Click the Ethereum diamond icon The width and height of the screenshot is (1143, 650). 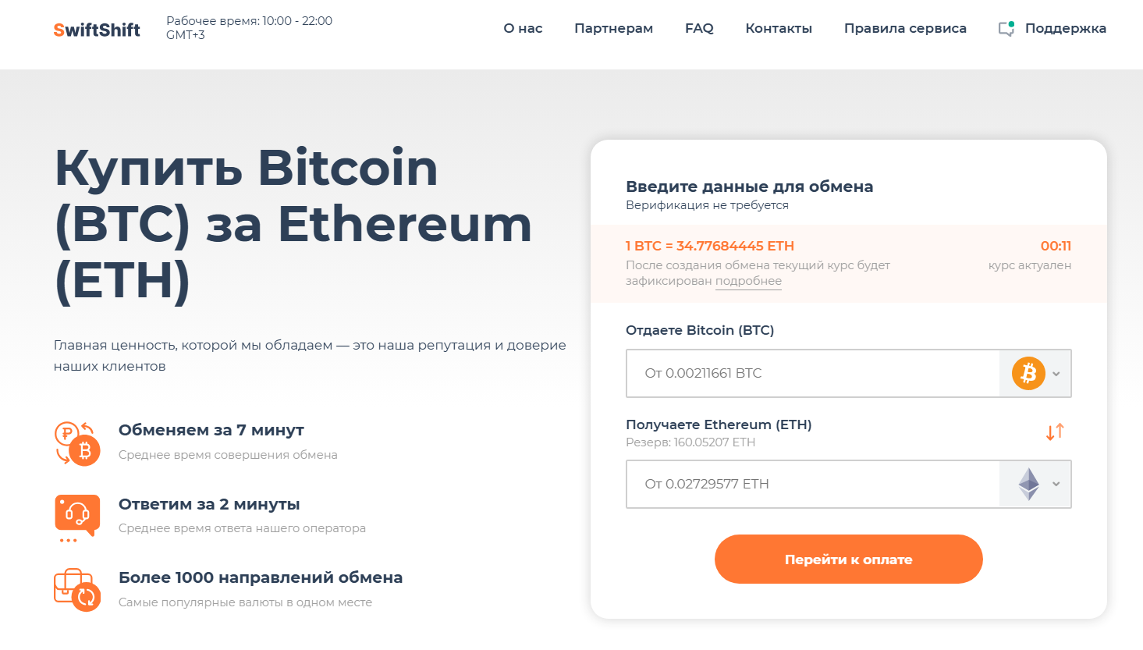click(1028, 485)
